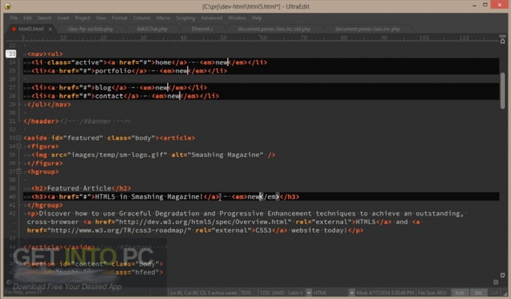
Task: Collapse the figure fold marker at line 34
Action: 19,147
